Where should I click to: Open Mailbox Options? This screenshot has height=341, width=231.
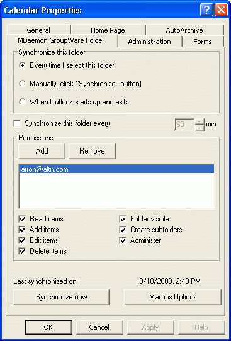click(172, 297)
